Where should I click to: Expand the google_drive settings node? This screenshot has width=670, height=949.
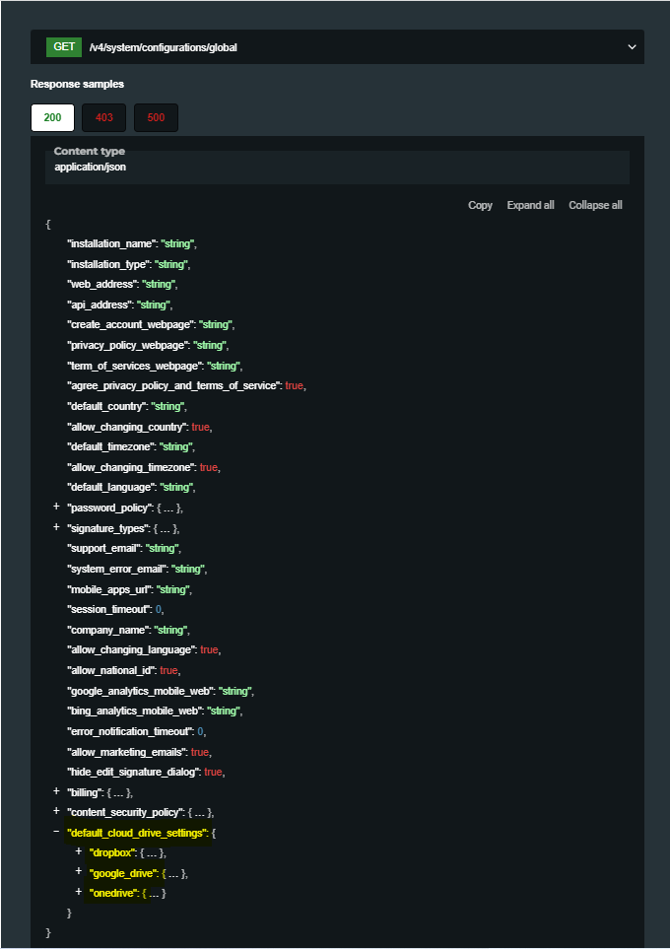[78, 872]
